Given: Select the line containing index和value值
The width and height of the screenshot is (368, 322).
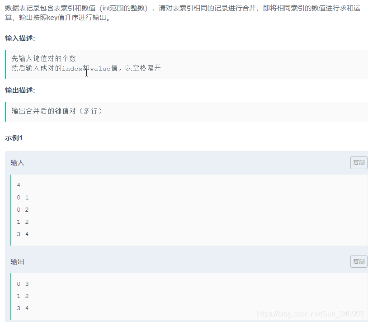Looking at the screenshot, I should click(x=86, y=68).
